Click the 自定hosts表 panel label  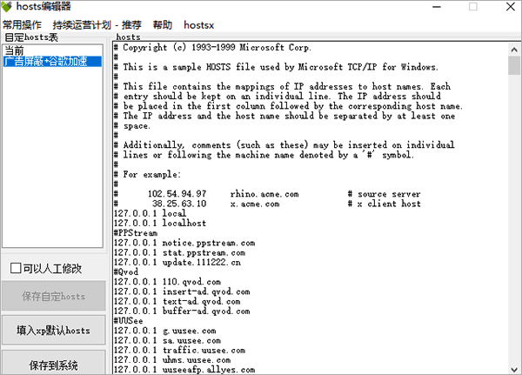point(31,37)
